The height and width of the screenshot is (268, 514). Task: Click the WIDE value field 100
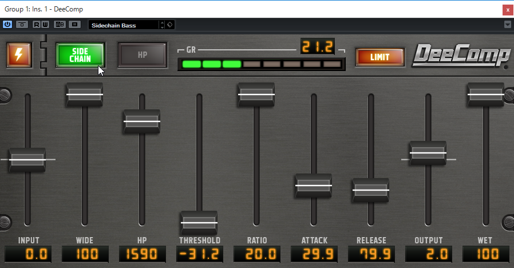(x=85, y=254)
